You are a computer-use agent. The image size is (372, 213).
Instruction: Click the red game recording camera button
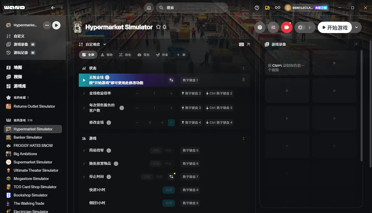tap(286, 27)
